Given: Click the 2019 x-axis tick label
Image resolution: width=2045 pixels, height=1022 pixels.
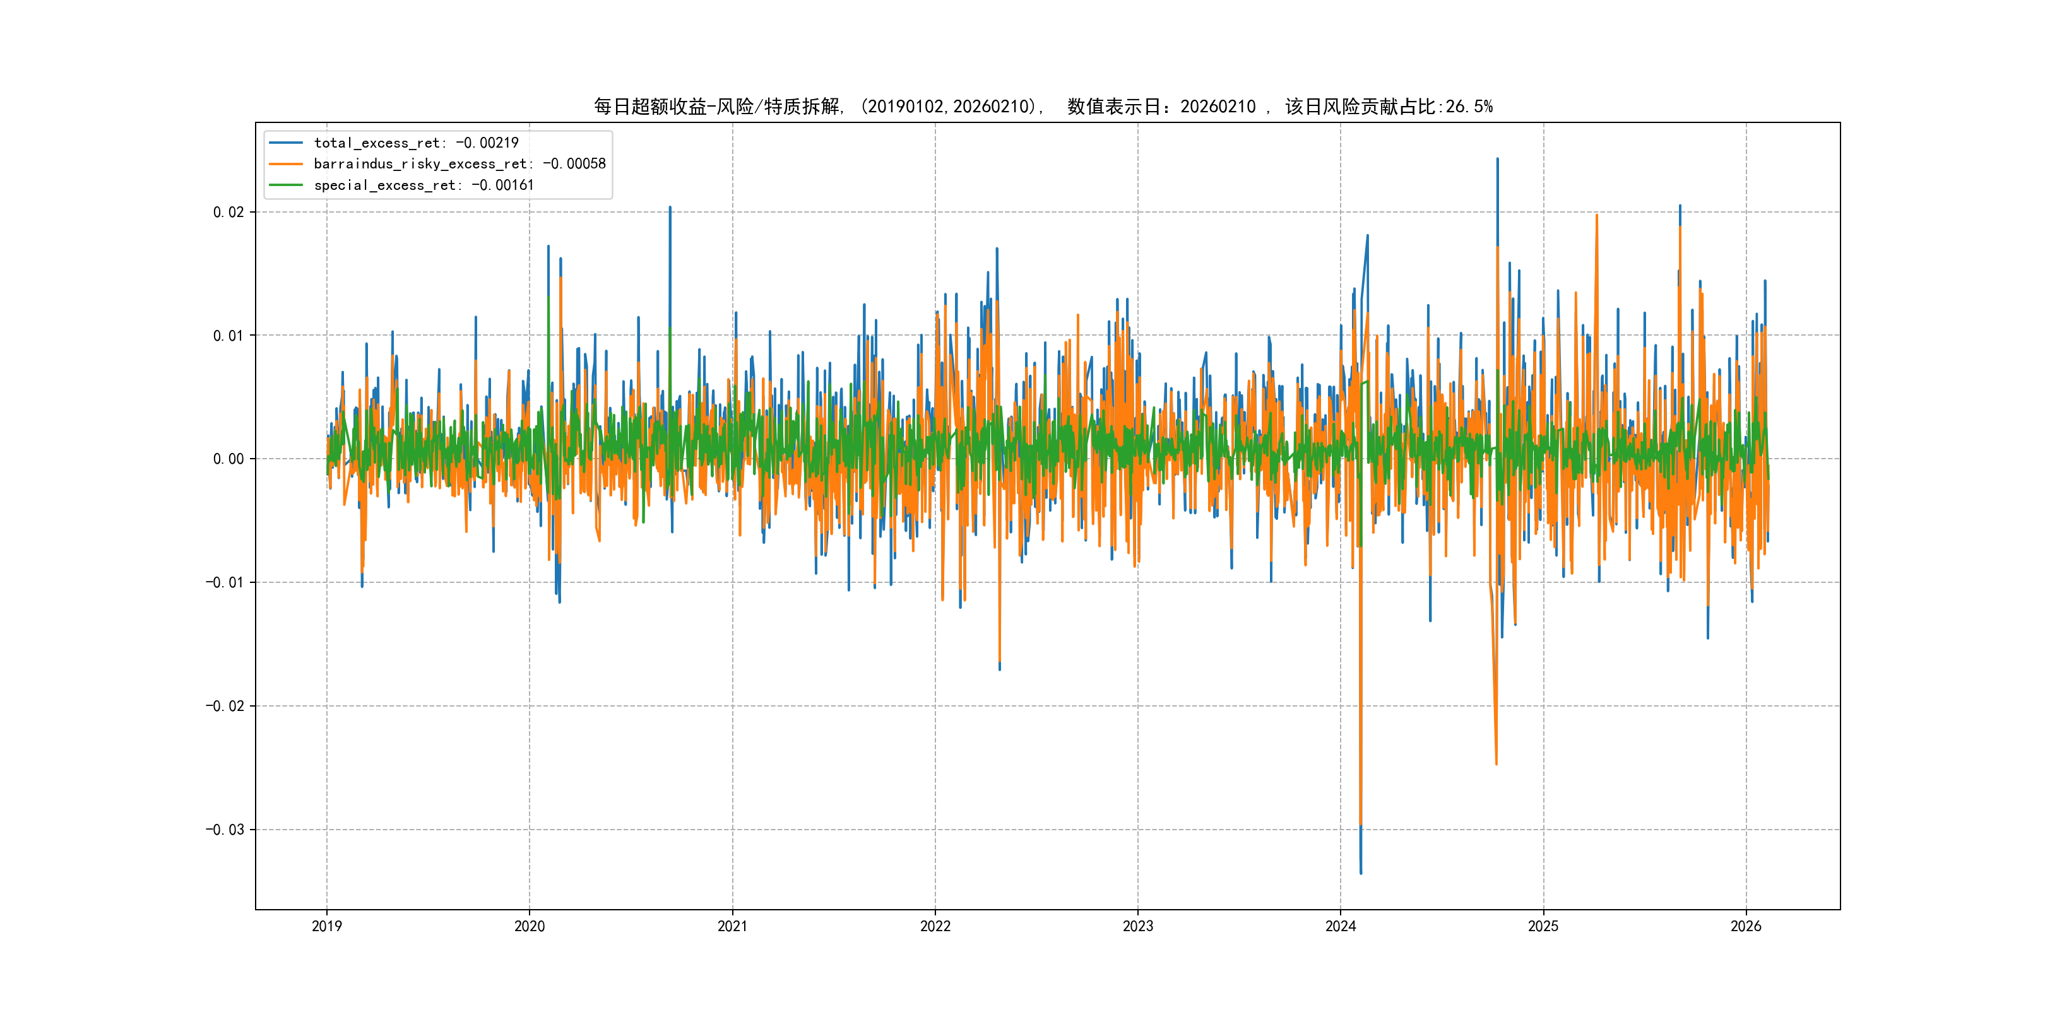Looking at the screenshot, I should (326, 926).
